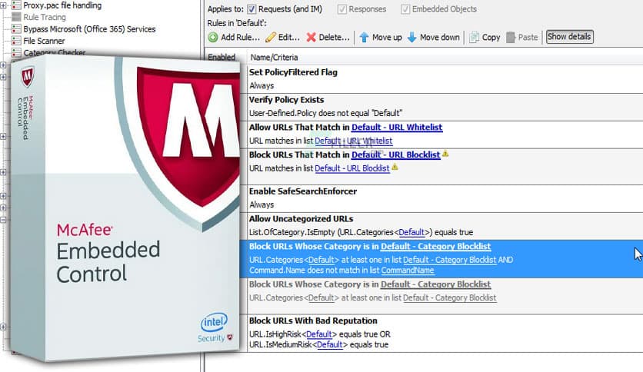Open the Default link in Allow Uncategorized URLs criteria
The image size is (643, 372).
(411, 232)
